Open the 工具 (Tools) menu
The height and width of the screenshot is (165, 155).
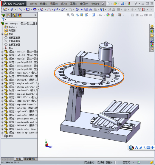click(x=74, y=4)
